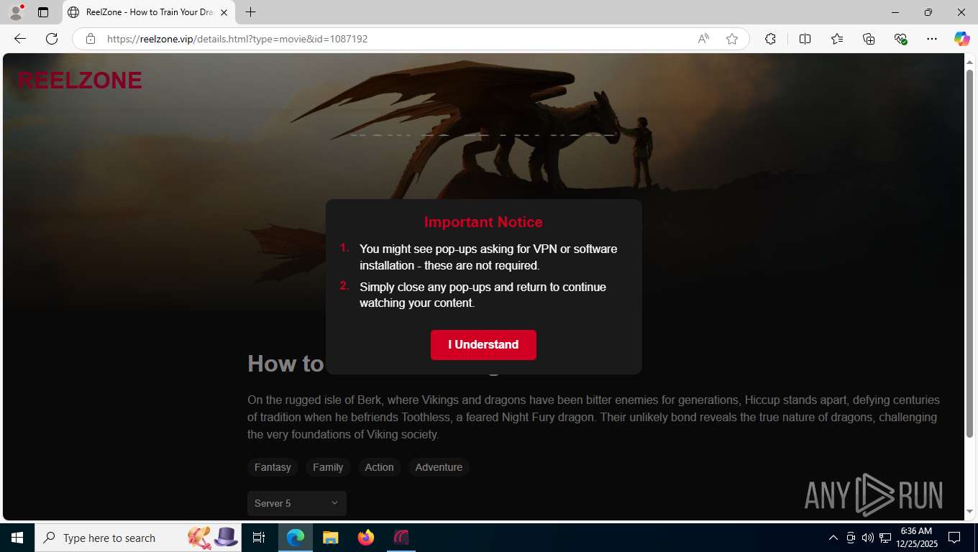Open Meet Now tray icon

click(x=851, y=538)
